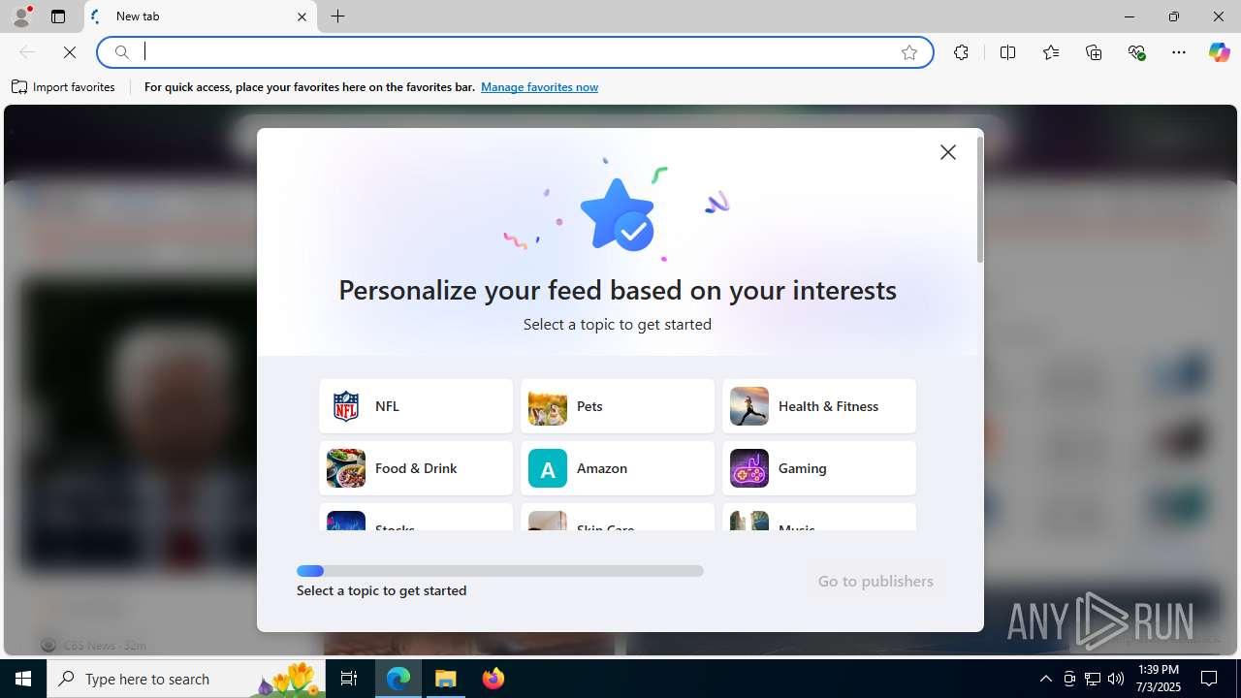Select the Health & Fitness topic
The height and width of the screenshot is (698, 1241).
pos(819,406)
